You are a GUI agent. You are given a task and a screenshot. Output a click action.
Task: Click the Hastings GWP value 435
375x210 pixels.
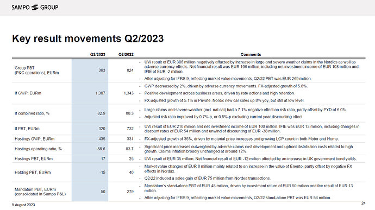[x=102, y=139]
